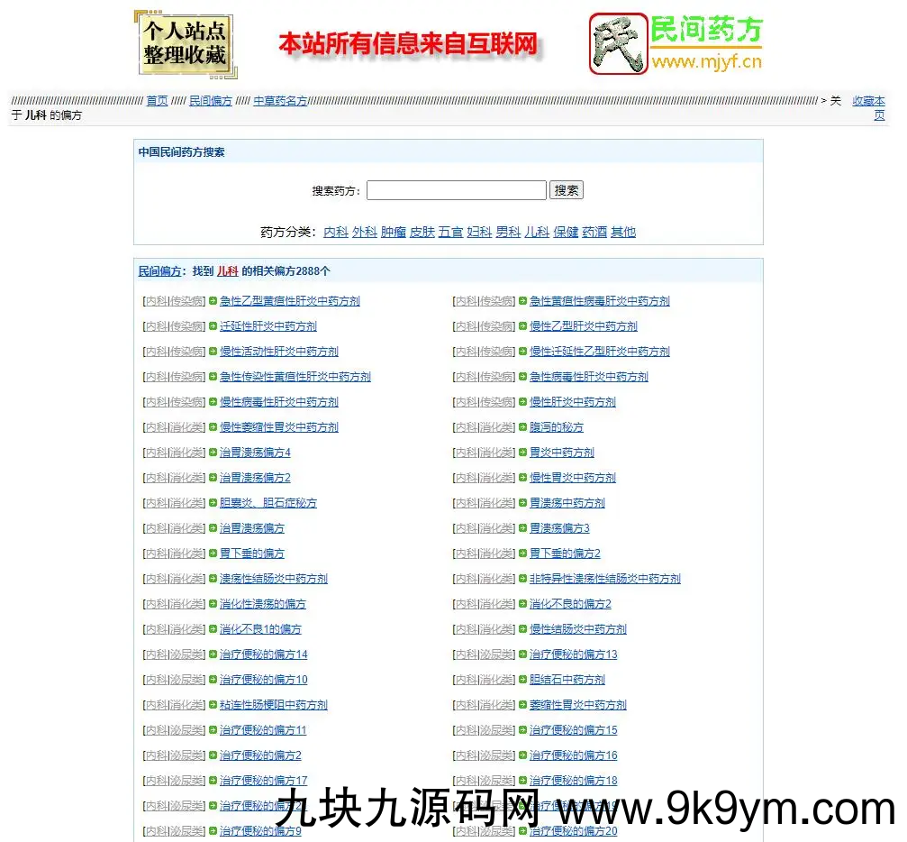Screen dimensions: 907x842
Task: Click green arrow icon beside 慢性肝炎中药方剂
Action: pyautogui.click(x=522, y=402)
